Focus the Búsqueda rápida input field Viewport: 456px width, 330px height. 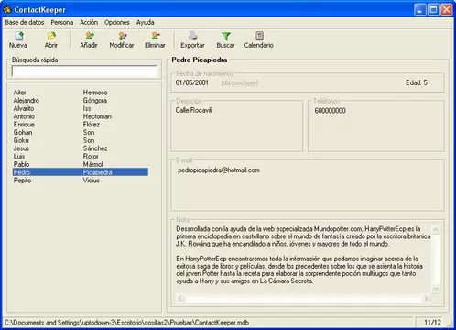(x=84, y=71)
